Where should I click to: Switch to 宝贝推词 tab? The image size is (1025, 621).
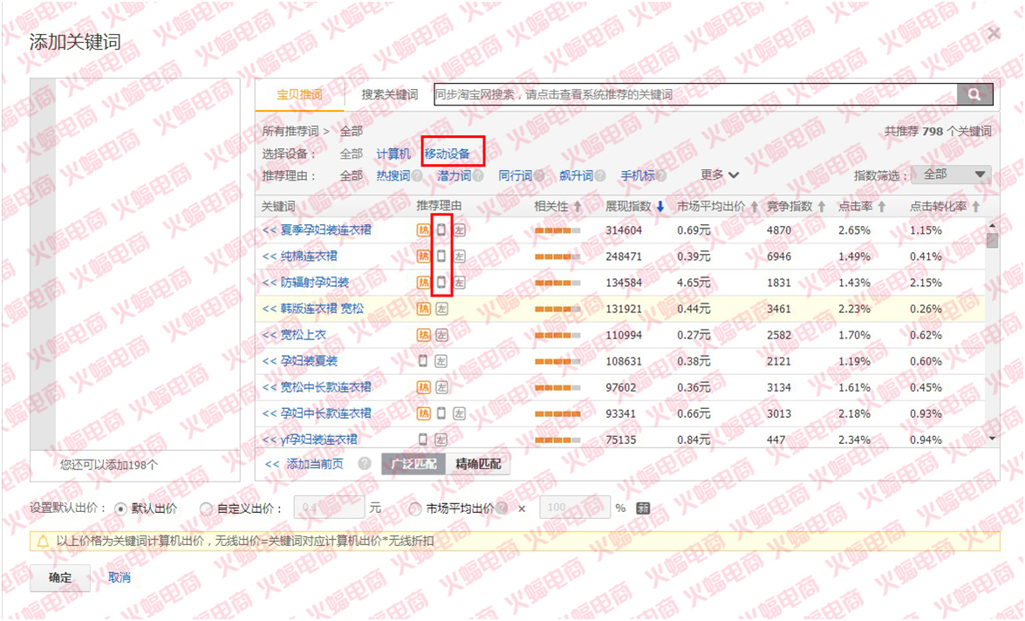(x=299, y=95)
